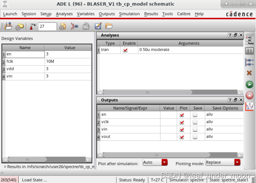Start simulation with the green run icon
256x183 pixels.
click(250, 85)
